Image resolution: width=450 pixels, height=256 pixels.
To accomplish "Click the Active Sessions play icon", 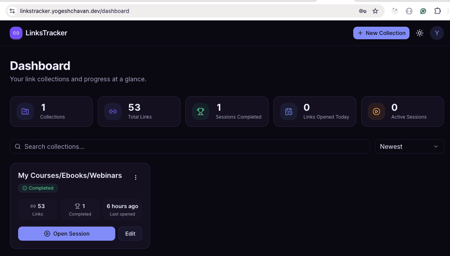I will point(376,112).
